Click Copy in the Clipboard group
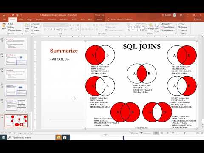The height and width of the screenshot is (153, 204). [11, 27]
